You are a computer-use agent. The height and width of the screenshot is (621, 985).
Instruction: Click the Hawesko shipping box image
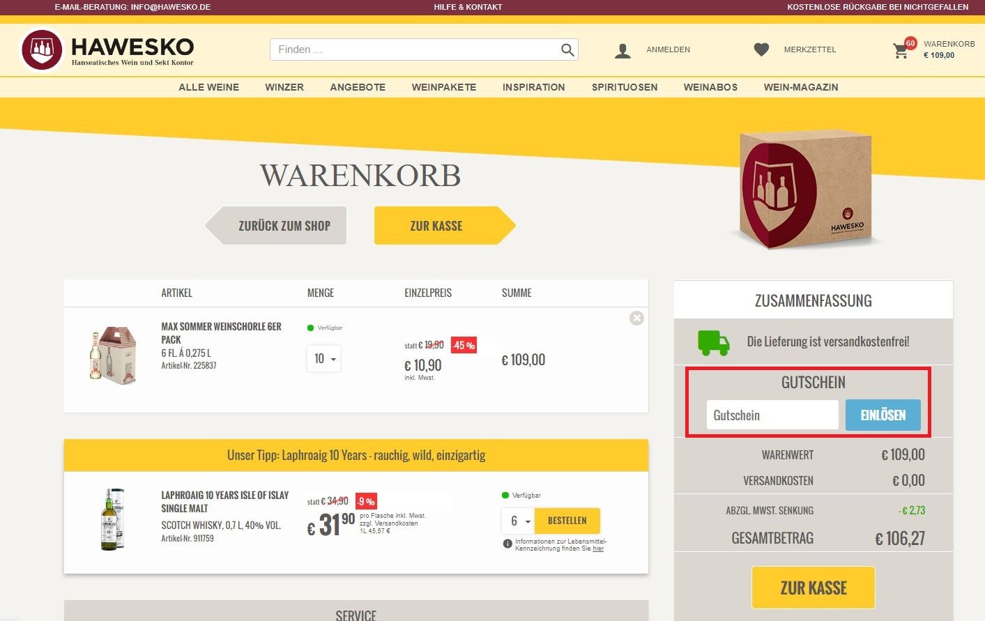(x=805, y=190)
